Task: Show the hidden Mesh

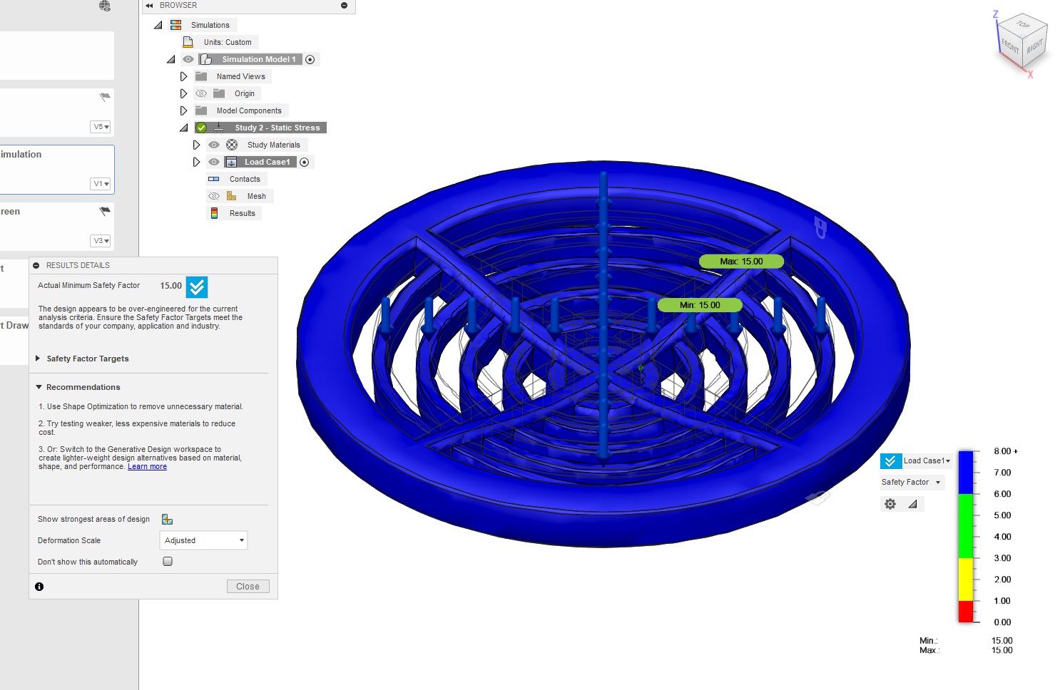Action: click(x=214, y=196)
